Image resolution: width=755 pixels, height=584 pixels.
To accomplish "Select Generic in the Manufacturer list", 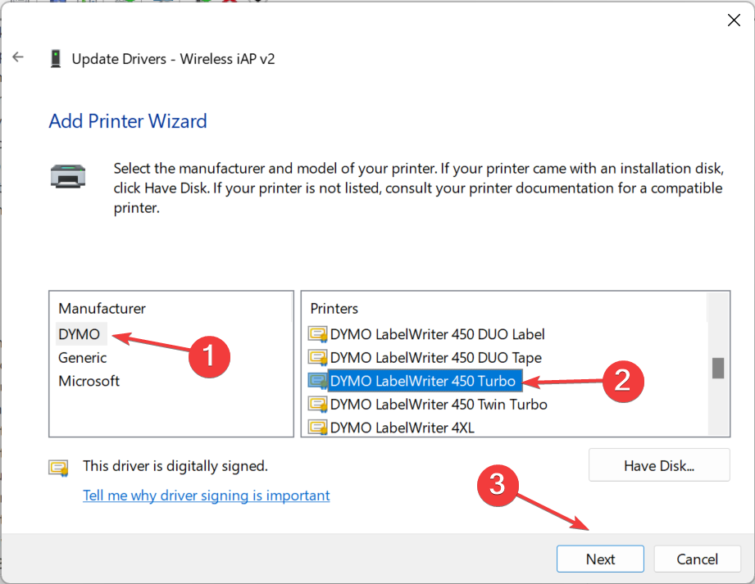I will (x=81, y=357).
